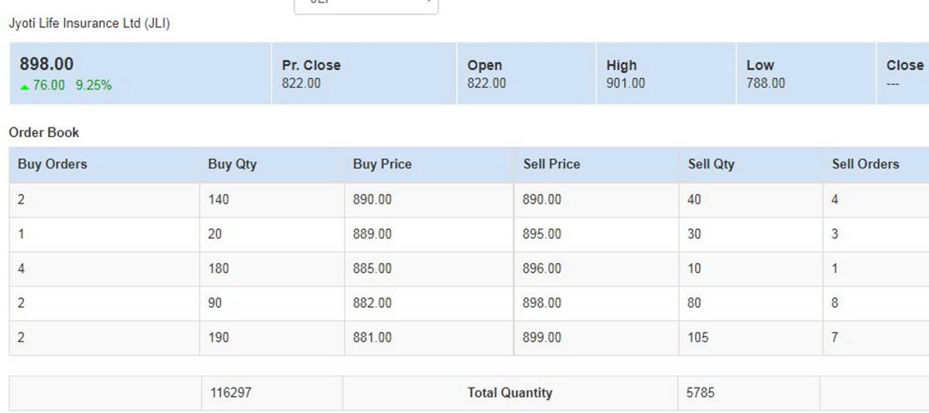Screen dimensions: 929x413
Task: Click the Sell Qty column header
Action: pos(711,164)
